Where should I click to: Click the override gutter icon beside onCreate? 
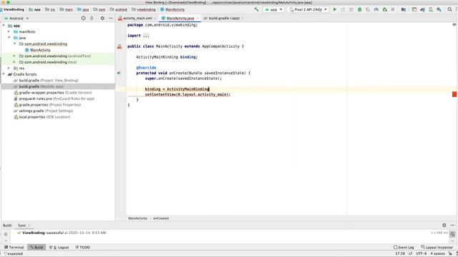[119, 73]
